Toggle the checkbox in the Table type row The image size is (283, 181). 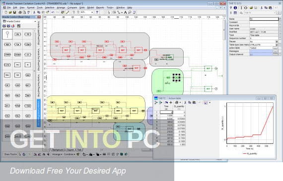click(x=280, y=45)
